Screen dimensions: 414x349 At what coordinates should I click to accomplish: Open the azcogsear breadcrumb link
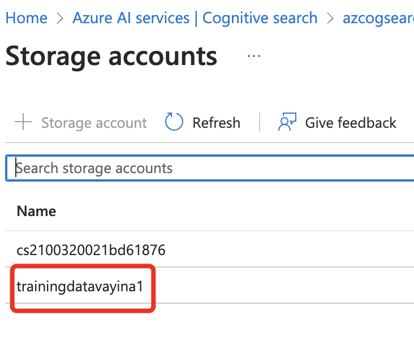tap(378, 19)
